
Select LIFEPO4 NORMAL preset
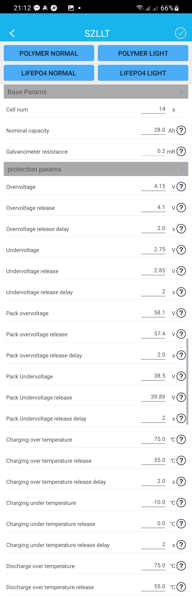[49, 73]
